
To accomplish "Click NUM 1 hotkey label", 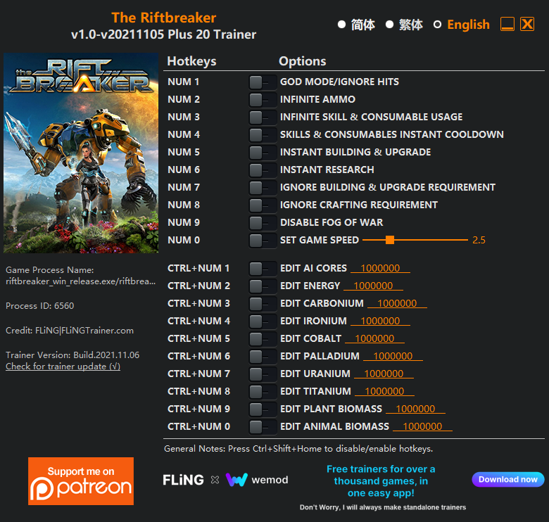I will pyautogui.click(x=184, y=82).
